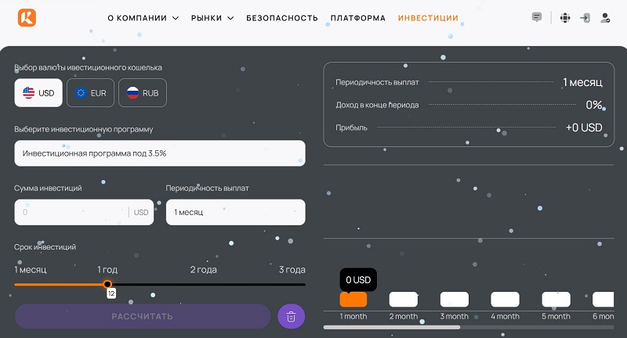Screen dimensions: 627x338
Task: Open the investment program dropdown
Action: [x=160, y=153]
